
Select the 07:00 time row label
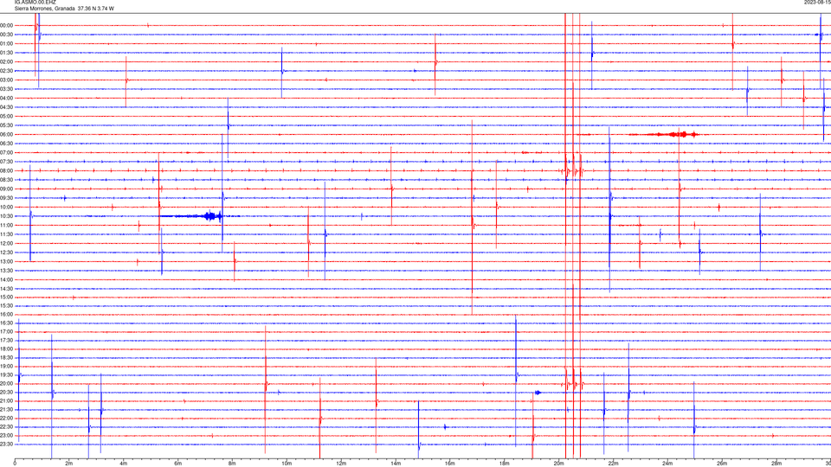click(x=6, y=152)
